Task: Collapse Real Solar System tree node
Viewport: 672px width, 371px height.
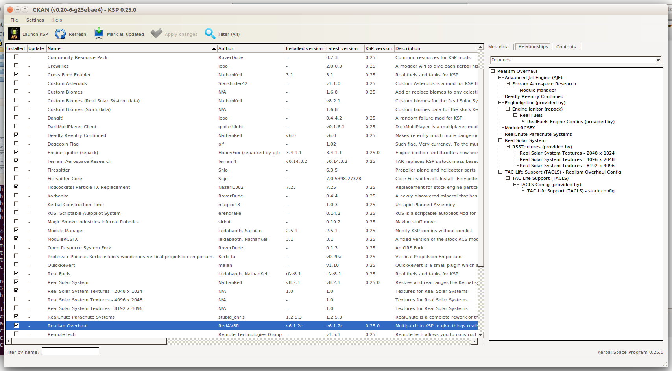Action: [500, 140]
